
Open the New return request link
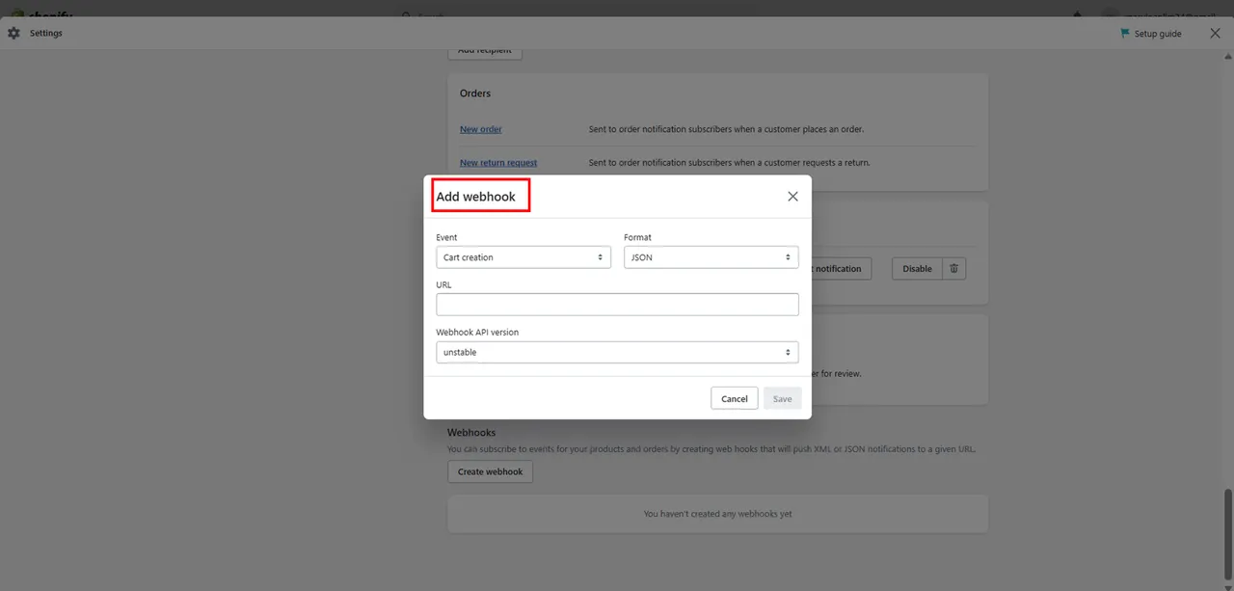[x=498, y=163]
